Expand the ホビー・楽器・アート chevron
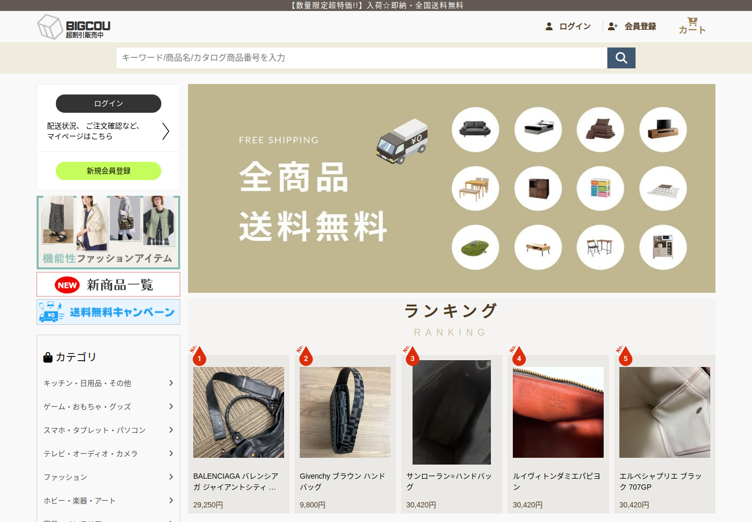 coord(171,501)
